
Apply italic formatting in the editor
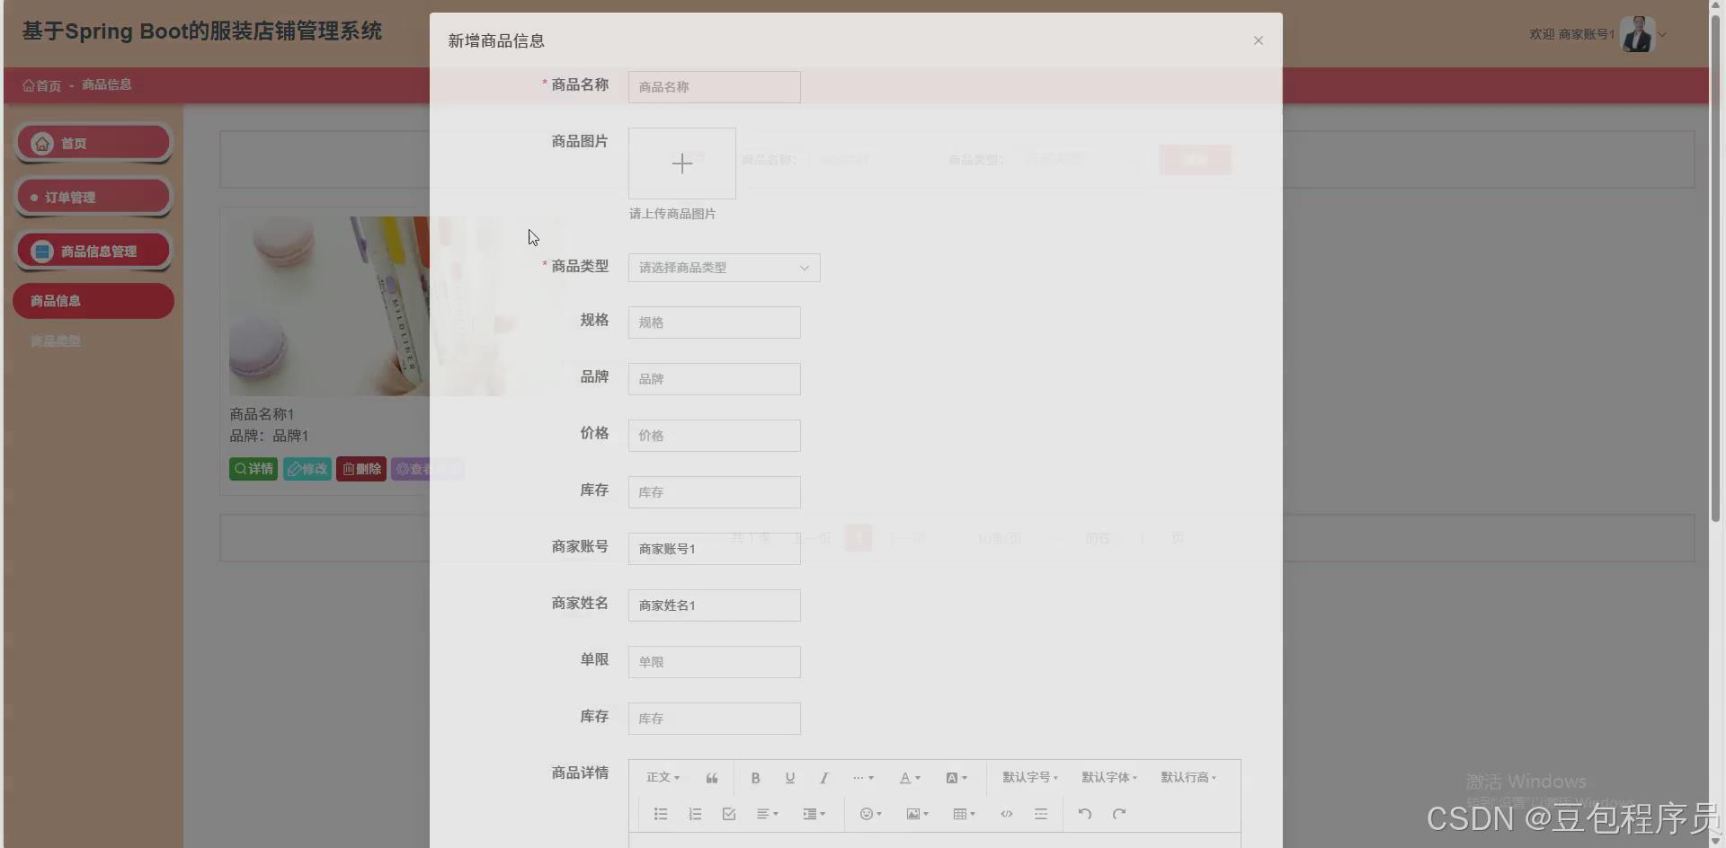823,777
